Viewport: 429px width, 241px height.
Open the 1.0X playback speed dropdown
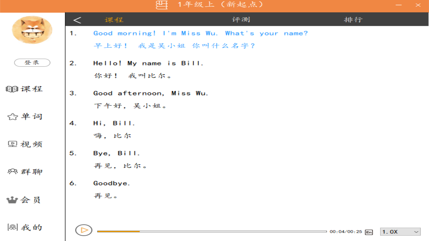[x=397, y=231]
